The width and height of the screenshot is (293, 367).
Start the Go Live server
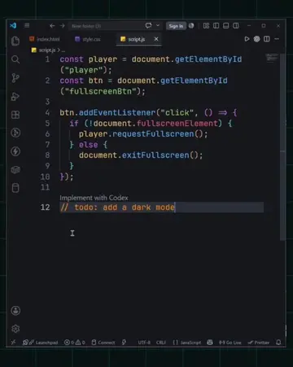230,343
